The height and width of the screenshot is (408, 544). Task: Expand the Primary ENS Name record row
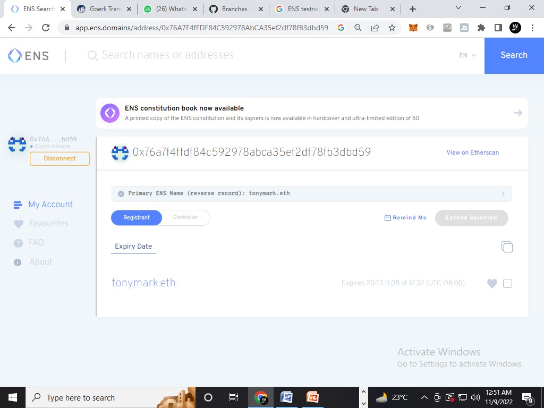point(311,193)
